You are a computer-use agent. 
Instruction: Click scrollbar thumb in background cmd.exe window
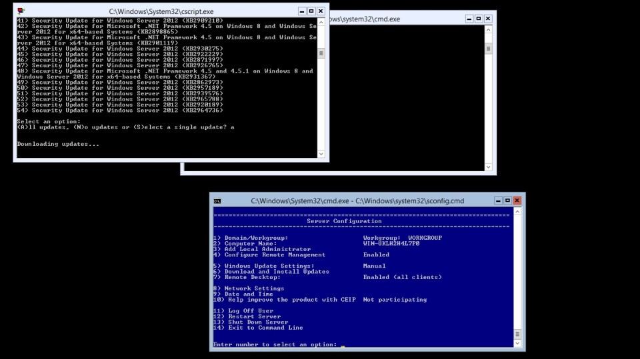pos(489,49)
